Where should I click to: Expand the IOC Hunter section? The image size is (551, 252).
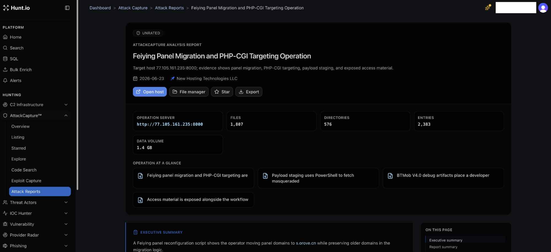click(x=36, y=213)
